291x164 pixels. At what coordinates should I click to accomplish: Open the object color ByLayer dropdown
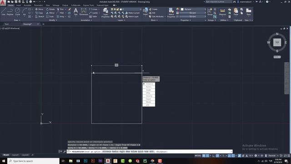click(x=194, y=9)
